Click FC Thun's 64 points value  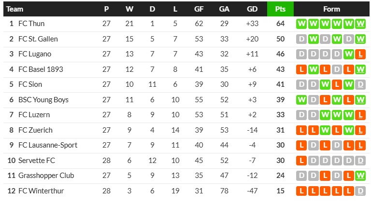[x=280, y=24]
